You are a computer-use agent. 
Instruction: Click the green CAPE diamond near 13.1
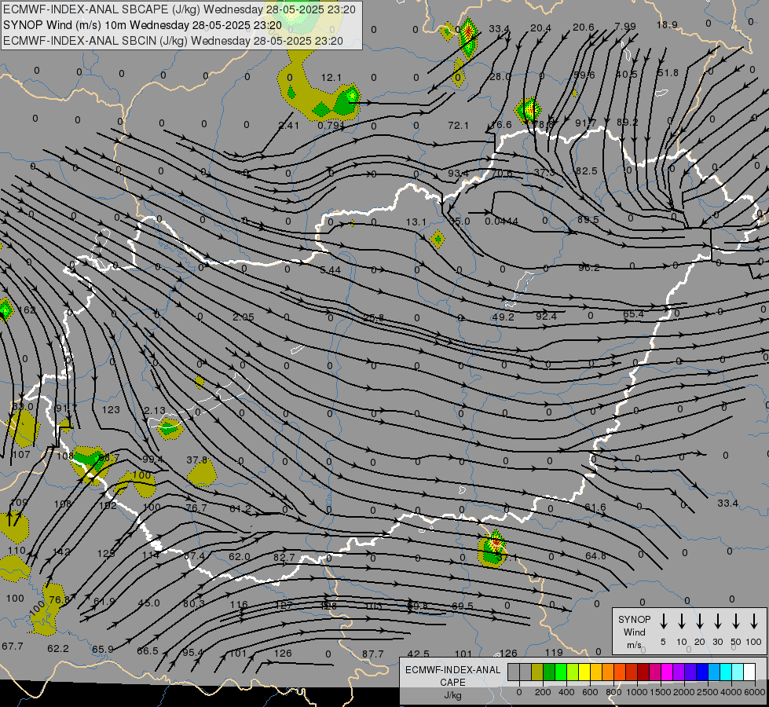[438, 239]
